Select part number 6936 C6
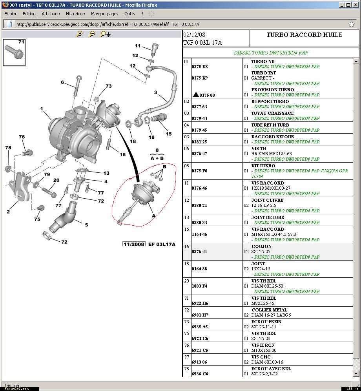This screenshot has height=391, width=361. point(200,373)
